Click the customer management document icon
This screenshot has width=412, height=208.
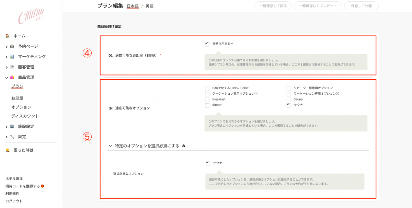[x=12, y=67]
